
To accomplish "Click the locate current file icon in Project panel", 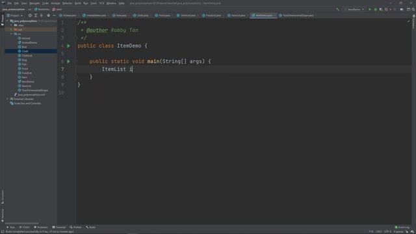I will pos(30,16).
